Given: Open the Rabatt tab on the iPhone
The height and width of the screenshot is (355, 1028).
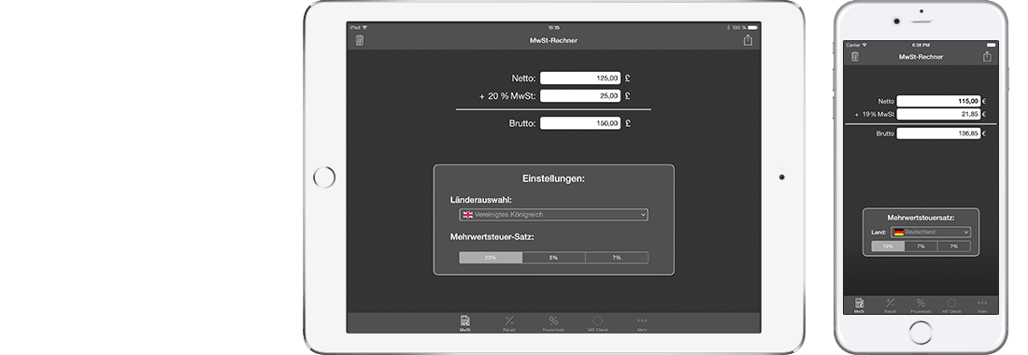Looking at the screenshot, I should (890, 305).
